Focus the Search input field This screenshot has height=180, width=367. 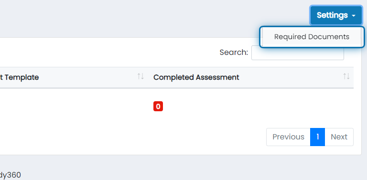point(298,53)
